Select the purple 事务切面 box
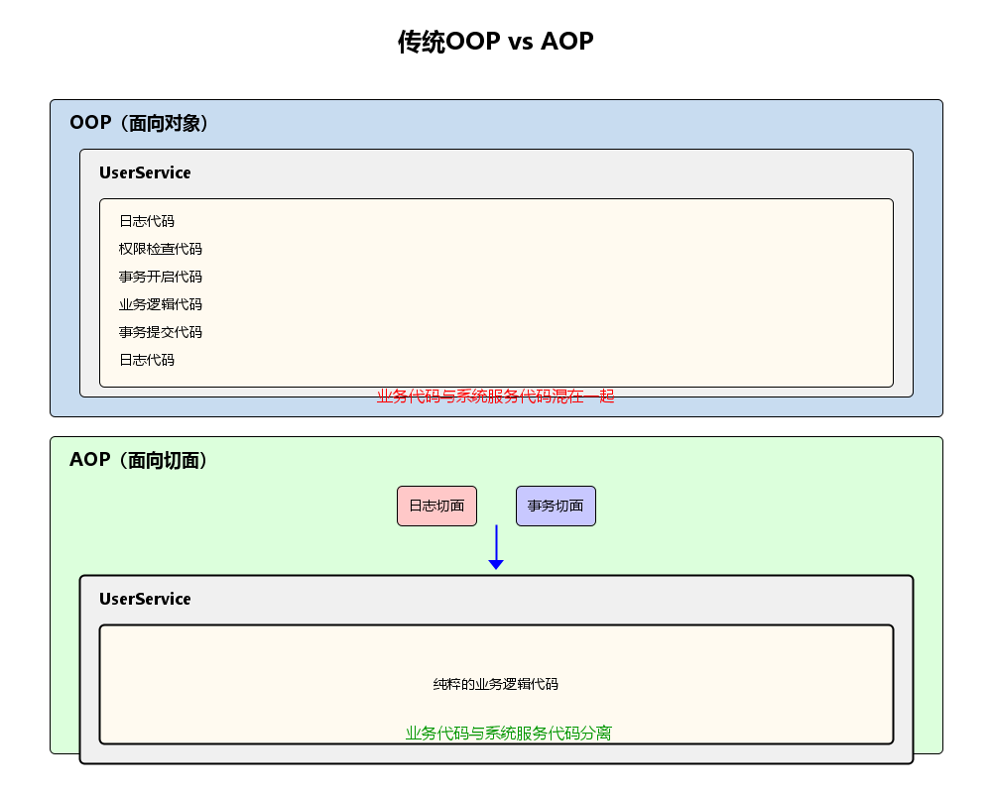The height and width of the screenshot is (793, 992). 557,506
